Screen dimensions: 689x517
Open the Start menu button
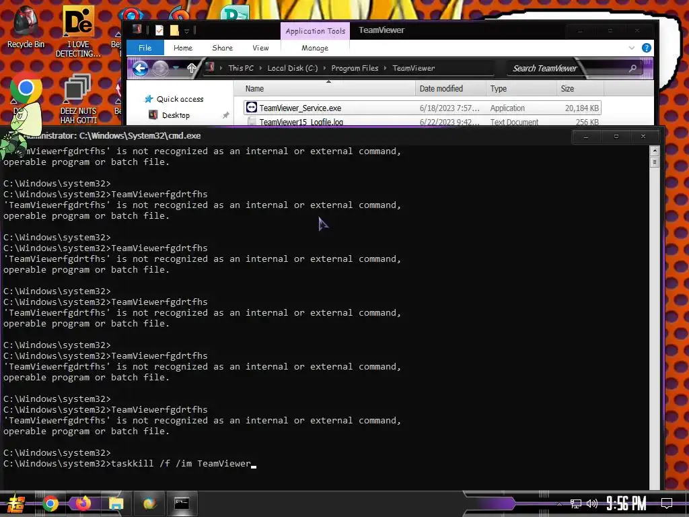(x=16, y=504)
